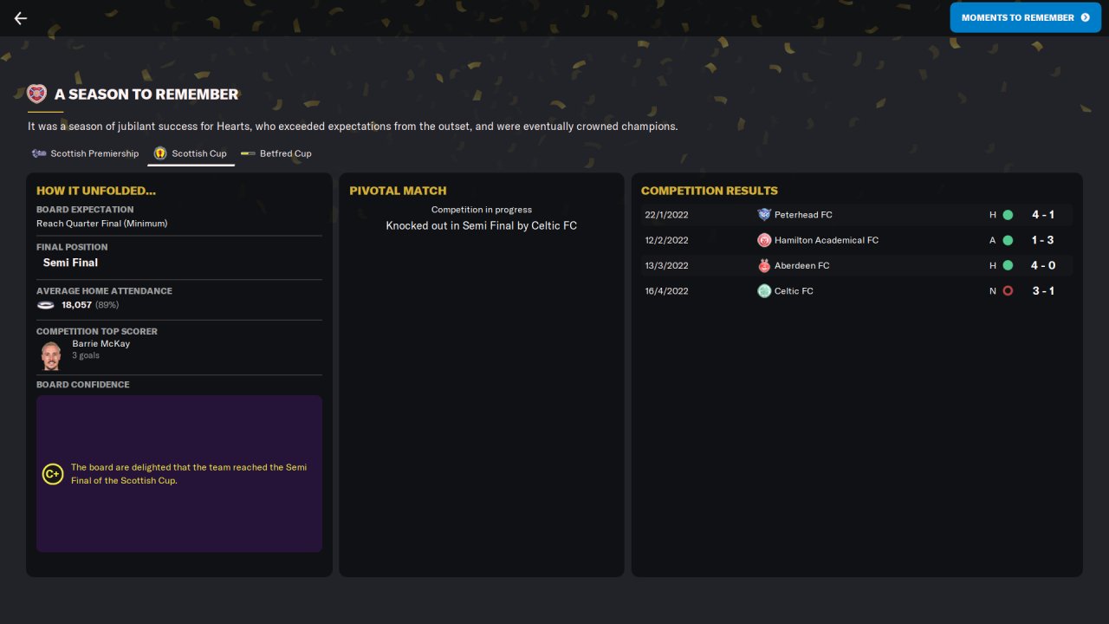Image resolution: width=1109 pixels, height=624 pixels.
Task: Switch to the Scottish Premiership tab
Action: coord(85,153)
